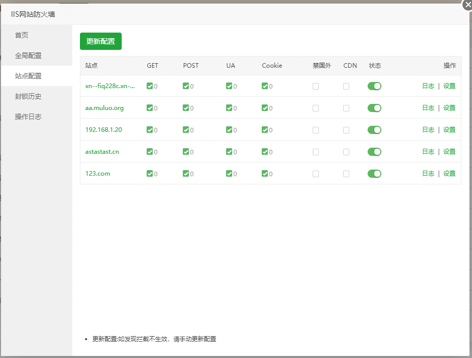Open 设置 for 192.168.1.20
Screen dimensions: 472x358
tap(449, 130)
